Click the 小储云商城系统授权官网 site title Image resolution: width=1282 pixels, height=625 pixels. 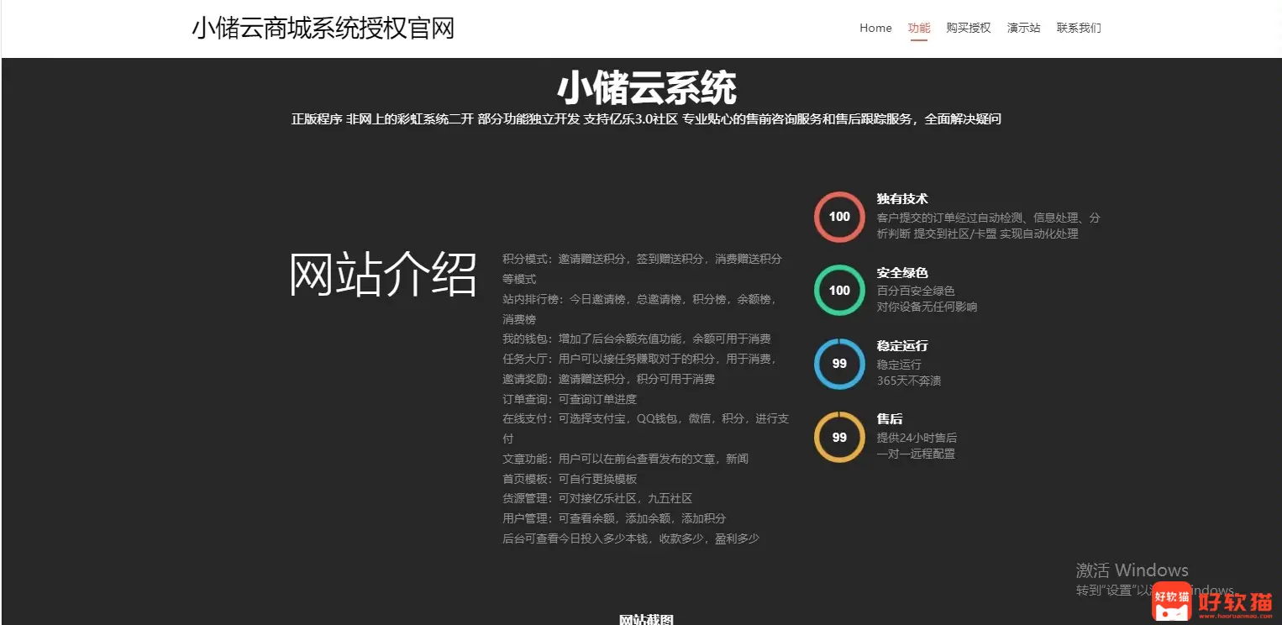coord(323,28)
